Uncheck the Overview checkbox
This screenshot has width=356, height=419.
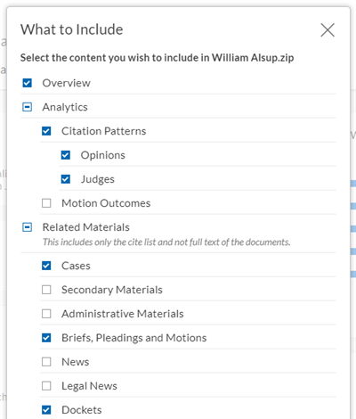point(27,83)
